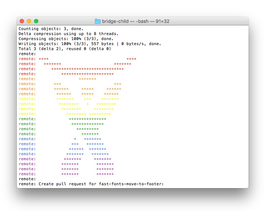Click 'Create pull request for fast-fonts-move-to-footer:' line
The image size is (265, 211).
click(x=91, y=184)
